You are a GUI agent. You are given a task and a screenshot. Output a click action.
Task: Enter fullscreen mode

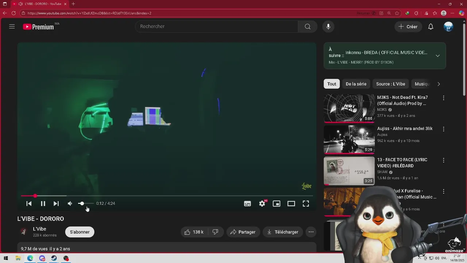click(306, 203)
